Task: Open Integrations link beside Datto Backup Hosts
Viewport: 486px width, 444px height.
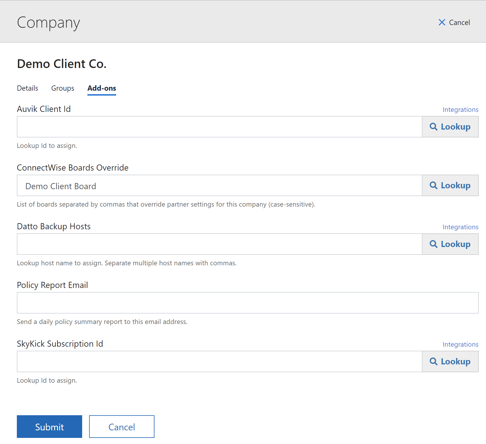Action: click(x=460, y=227)
